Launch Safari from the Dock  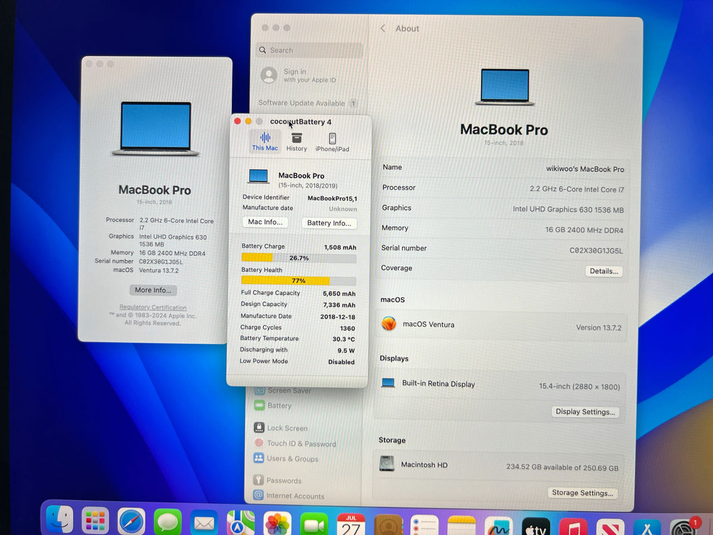pyautogui.click(x=131, y=523)
